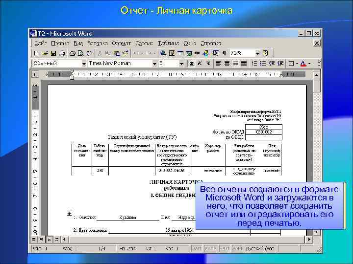Apply the font color with the A button
Screen dimensions: 353x264
click(303, 64)
